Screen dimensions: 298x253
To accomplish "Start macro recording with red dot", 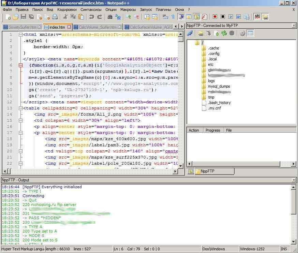I will point(215,17).
